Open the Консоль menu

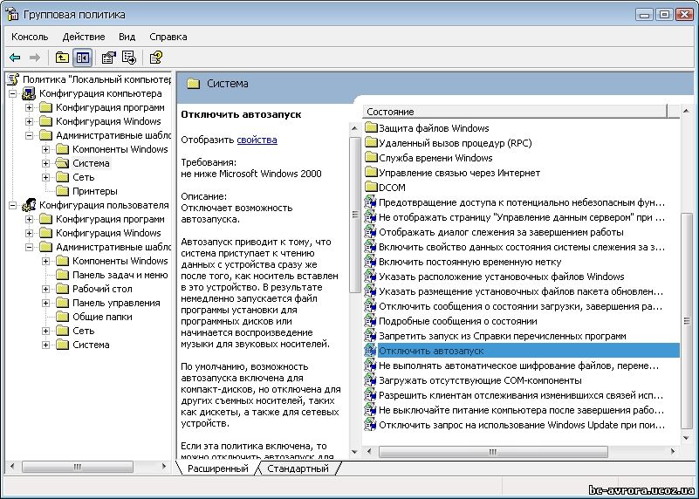(x=30, y=37)
